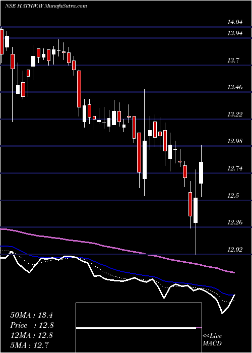
Task: Click the 13.94 price axis label
Action: click(235, 34)
